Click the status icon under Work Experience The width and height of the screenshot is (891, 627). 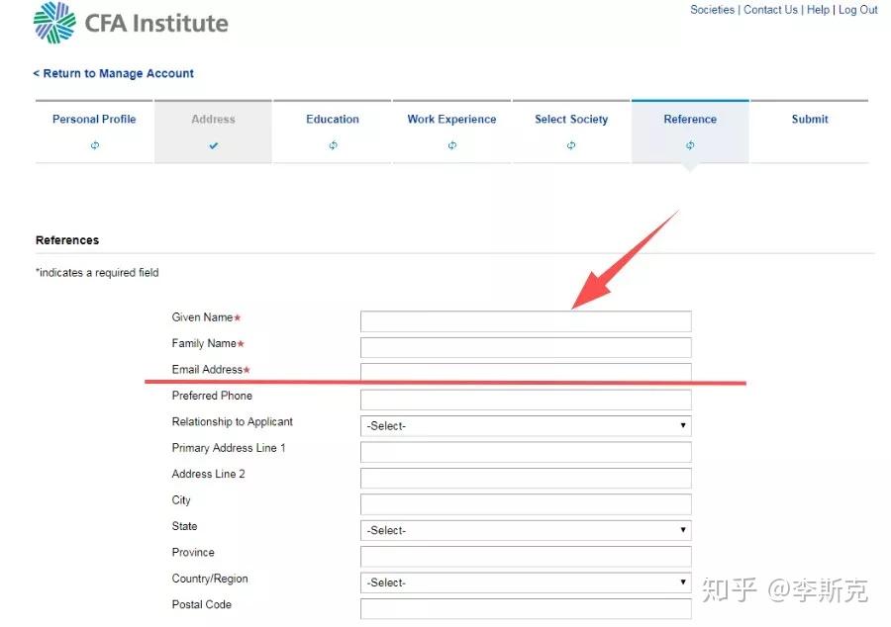pos(451,145)
